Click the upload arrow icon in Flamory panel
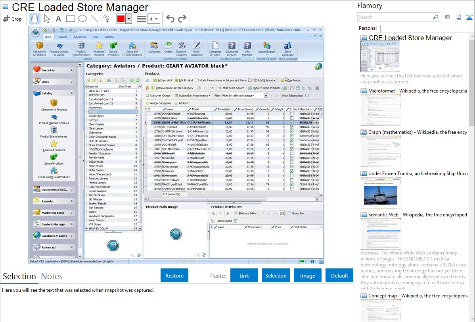 pyautogui.click(x=469, y=17)
